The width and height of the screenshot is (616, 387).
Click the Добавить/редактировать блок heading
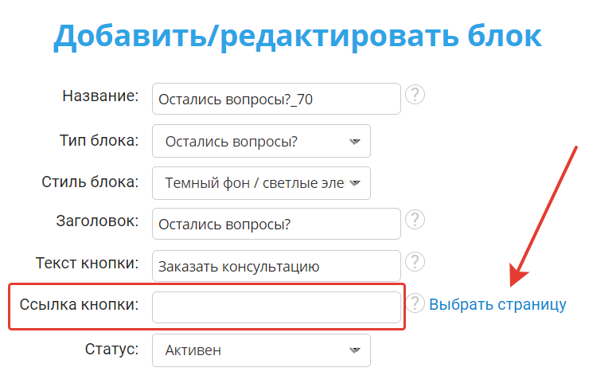pos(298,37)
